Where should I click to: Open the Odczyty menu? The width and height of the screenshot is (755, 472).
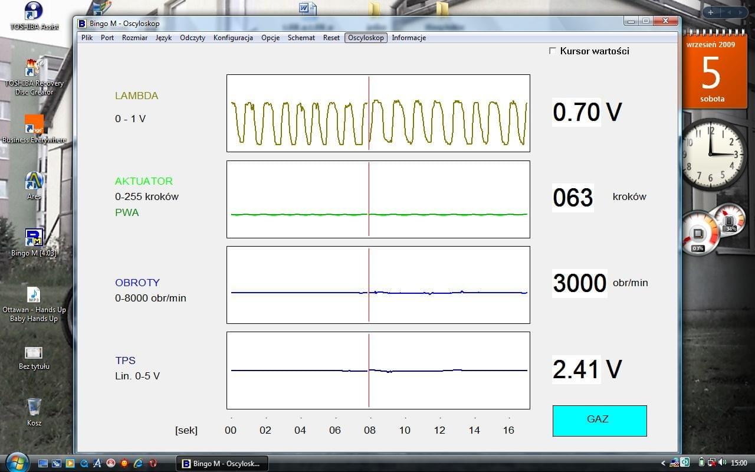(193, 38)
